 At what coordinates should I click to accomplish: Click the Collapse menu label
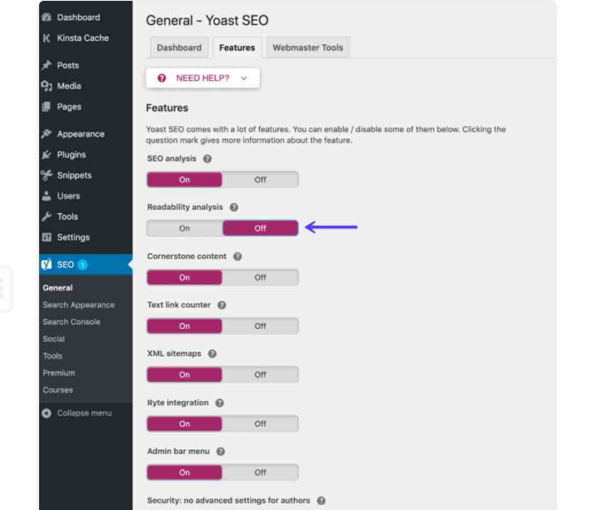[84, 413]
